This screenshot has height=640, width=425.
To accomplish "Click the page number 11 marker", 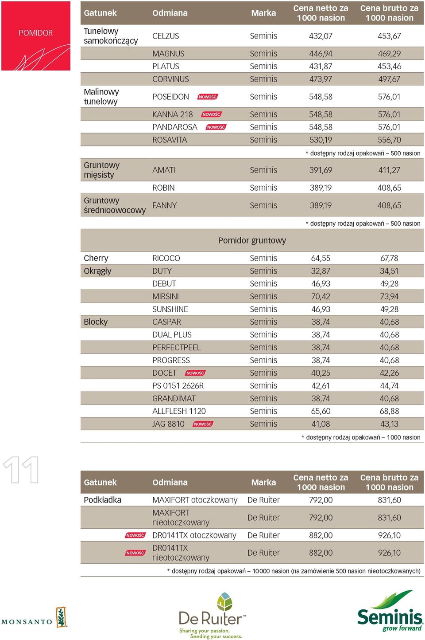I will pyautogui.click(x=21, y=470).
